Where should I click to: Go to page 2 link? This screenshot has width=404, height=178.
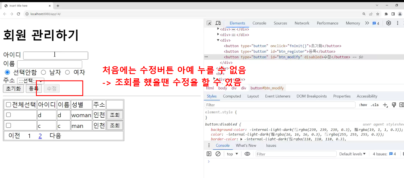coord(40,136)
